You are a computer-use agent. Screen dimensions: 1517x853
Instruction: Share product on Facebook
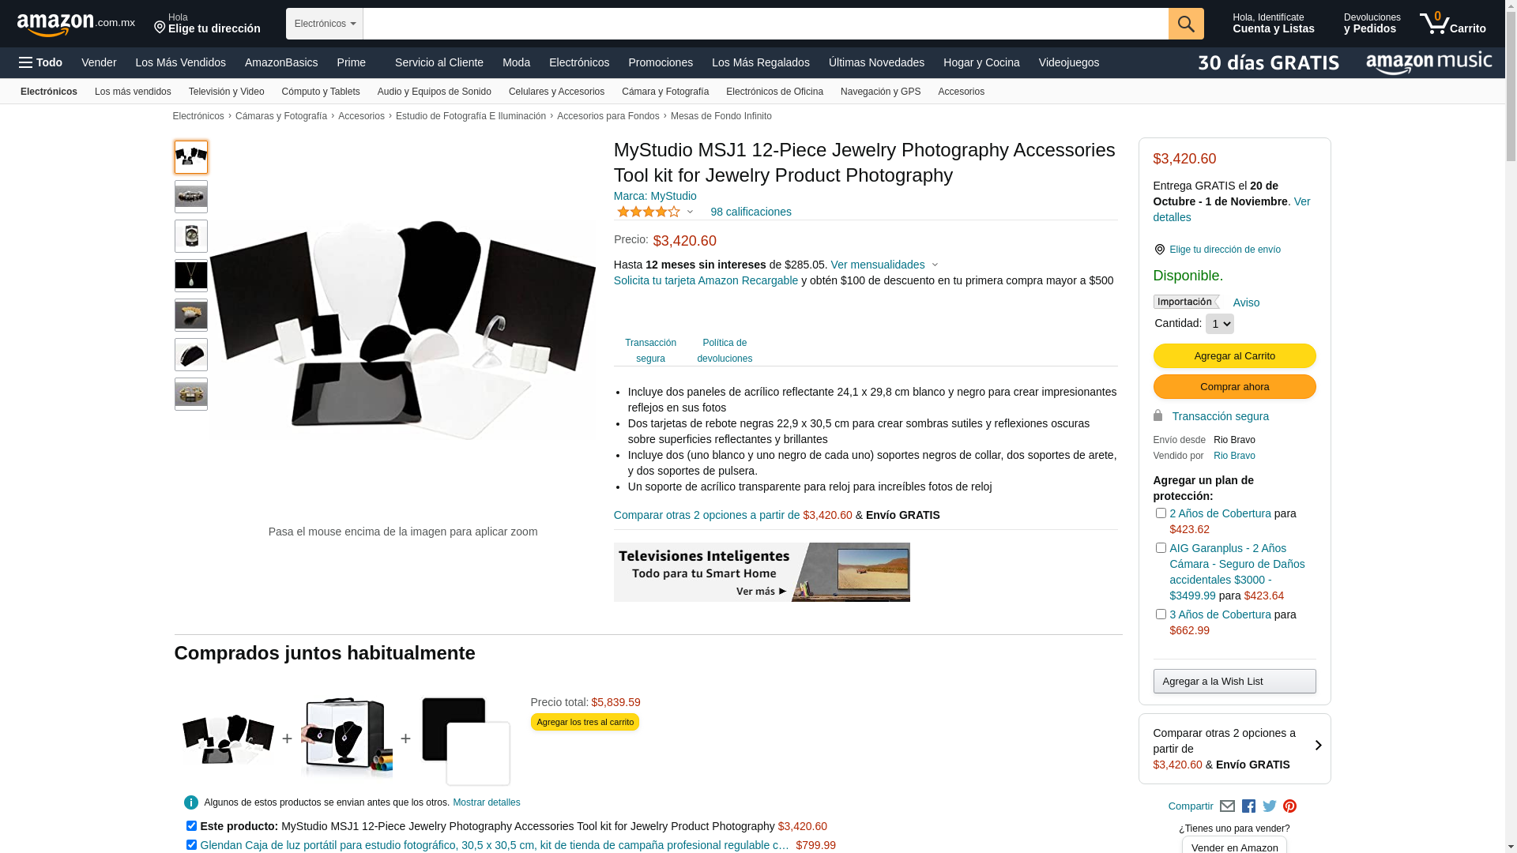click(x=1248, y=806)
